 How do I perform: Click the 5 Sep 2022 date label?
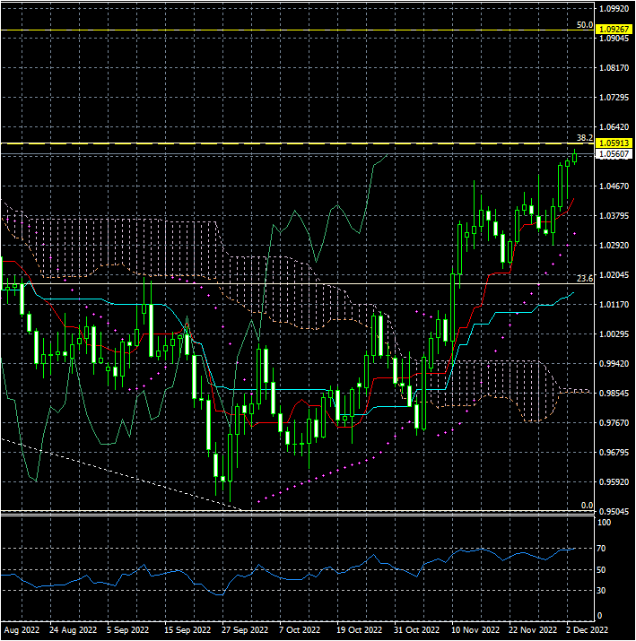pyautogui.click(x=127, y=630)
